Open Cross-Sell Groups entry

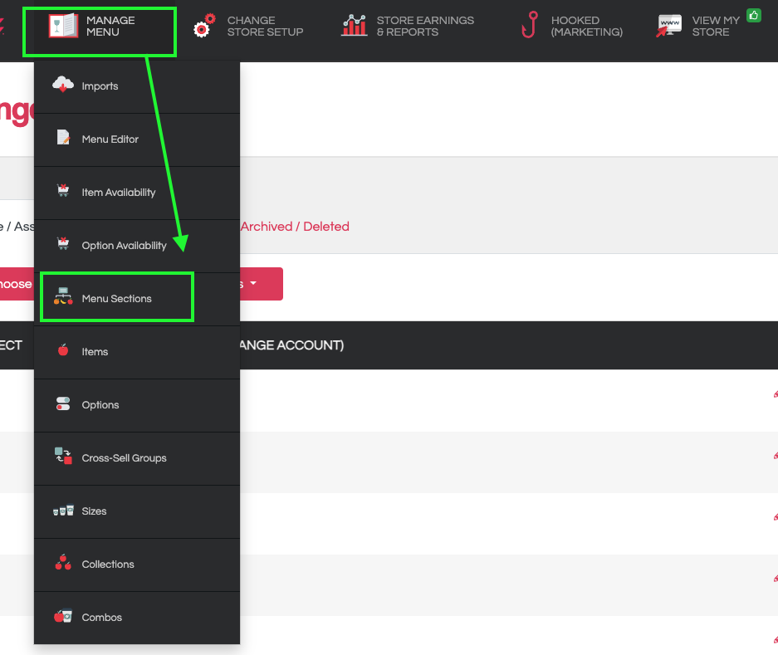pos(137,458)
